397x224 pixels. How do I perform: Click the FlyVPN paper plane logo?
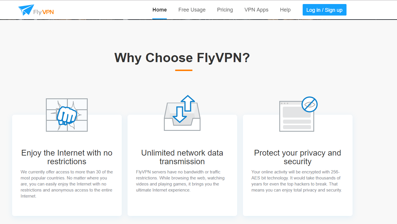26,10
